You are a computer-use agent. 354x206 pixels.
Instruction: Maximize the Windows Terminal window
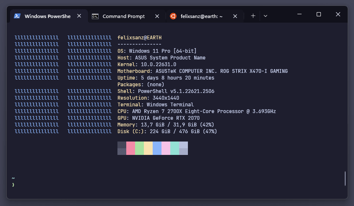tap(318, 14)
